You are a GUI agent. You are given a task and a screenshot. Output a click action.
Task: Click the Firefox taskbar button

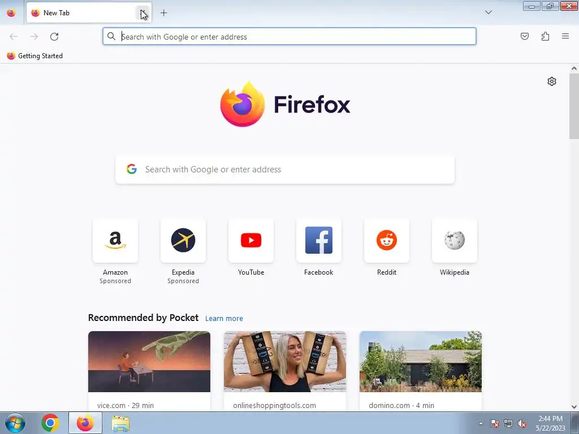pos(85,423)
